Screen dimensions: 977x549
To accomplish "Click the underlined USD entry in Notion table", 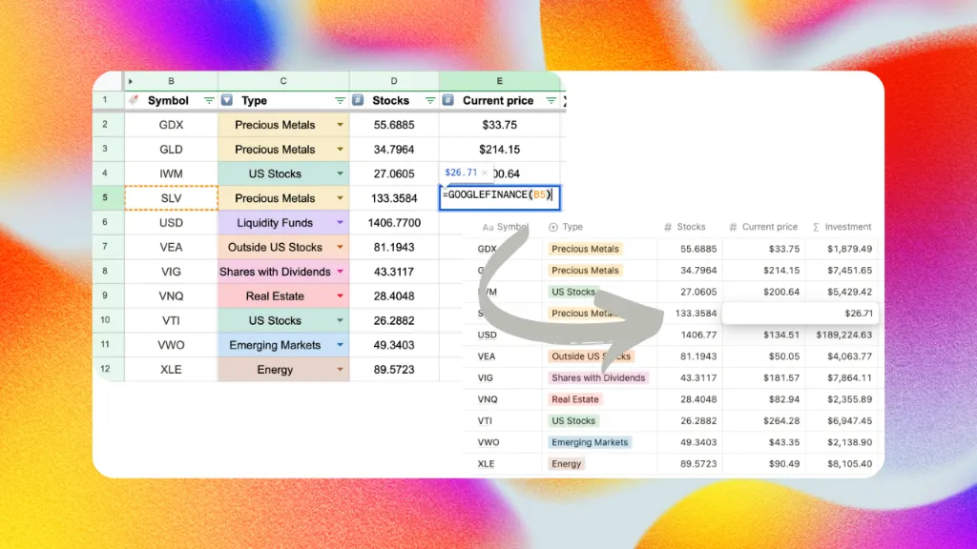I will pos(486,335).
